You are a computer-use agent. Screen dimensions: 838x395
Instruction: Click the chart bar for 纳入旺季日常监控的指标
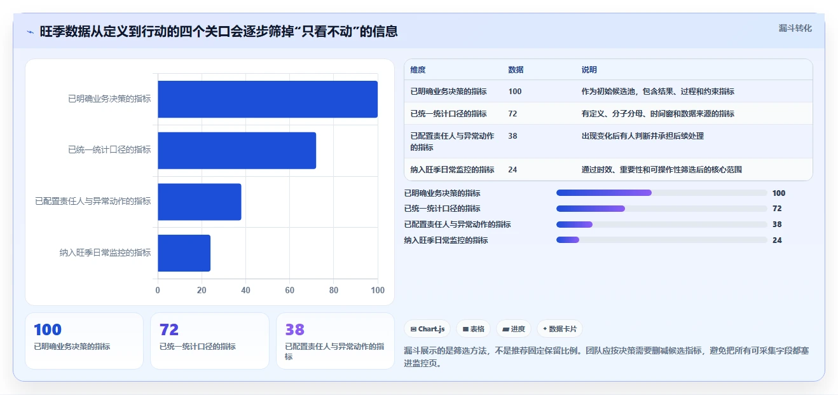click(184, 253)
